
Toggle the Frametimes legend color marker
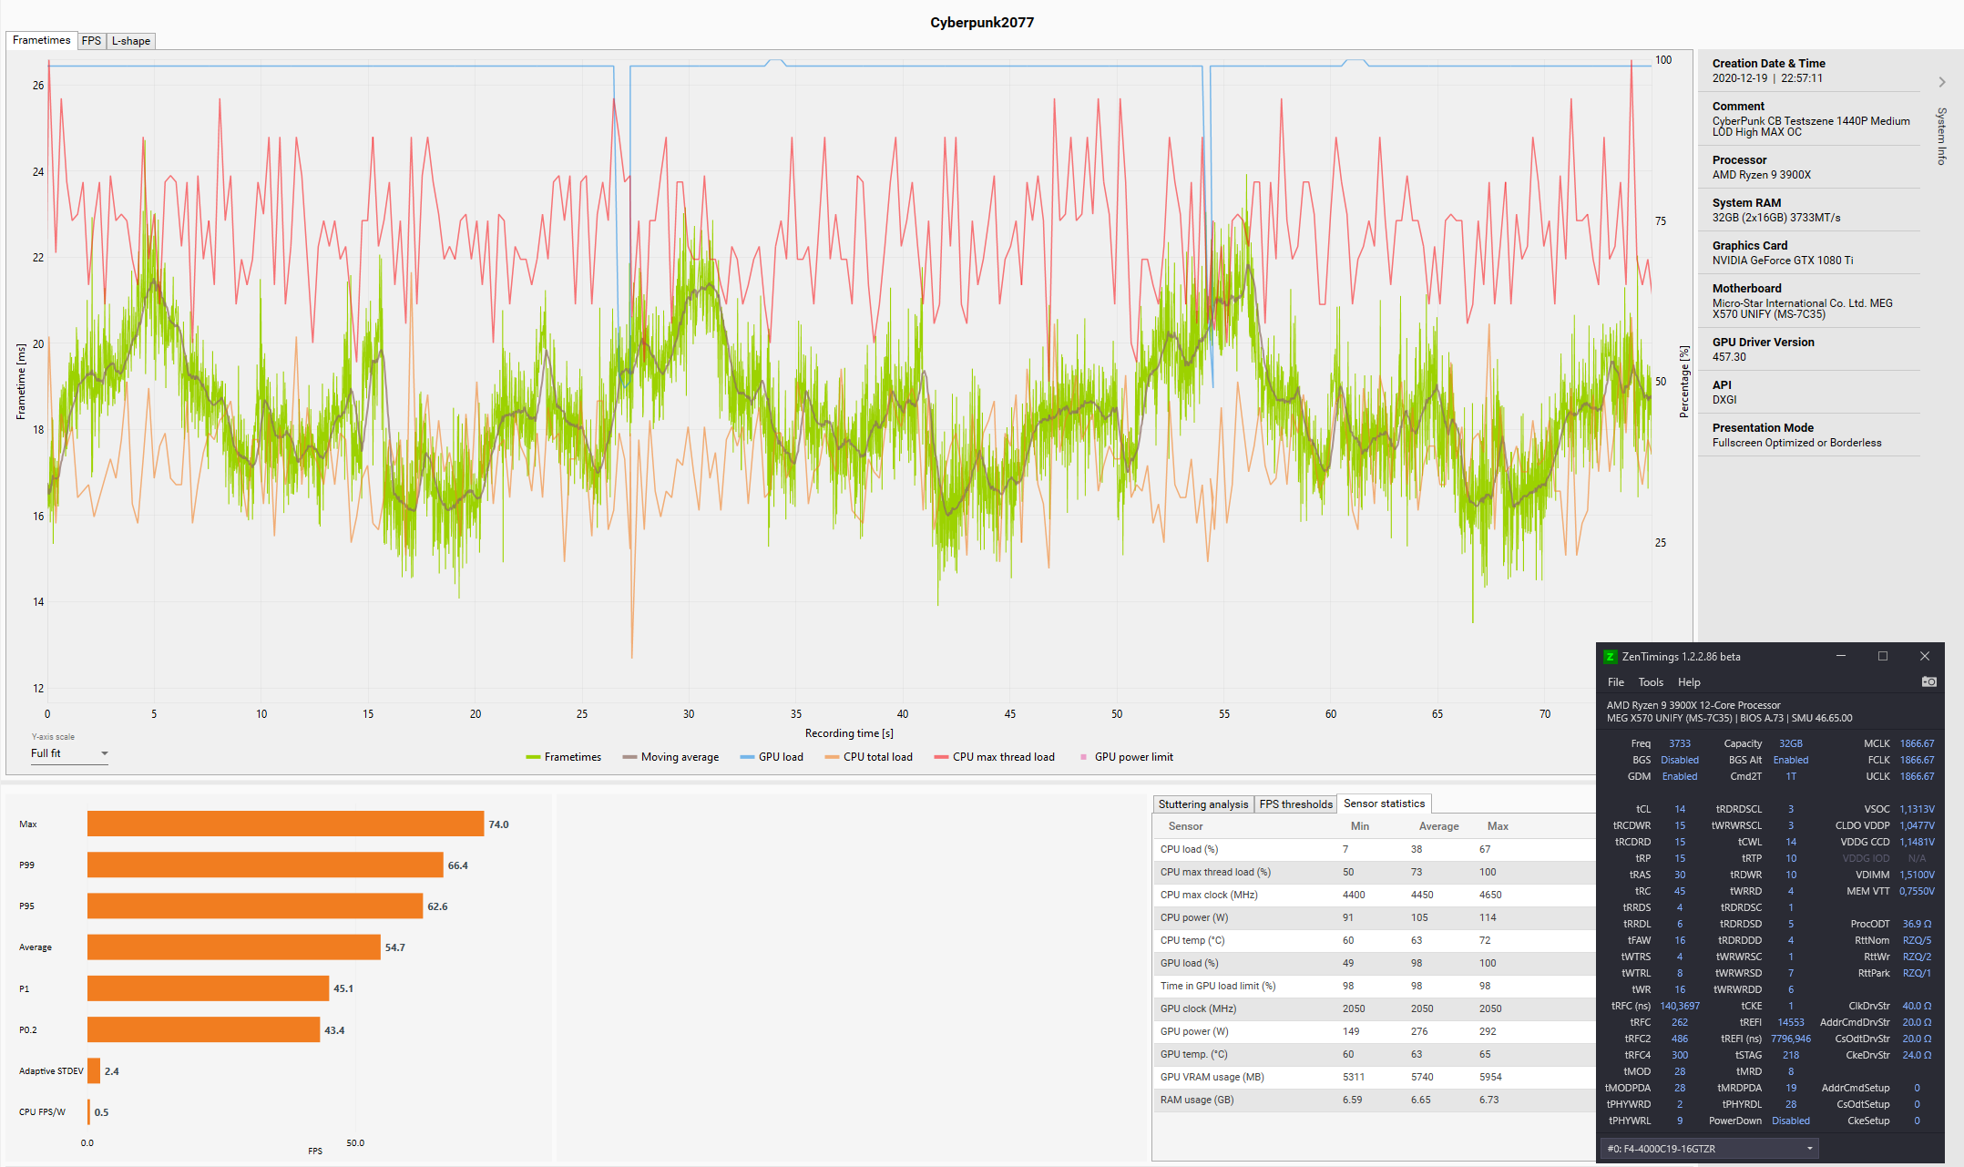[533, 757]
